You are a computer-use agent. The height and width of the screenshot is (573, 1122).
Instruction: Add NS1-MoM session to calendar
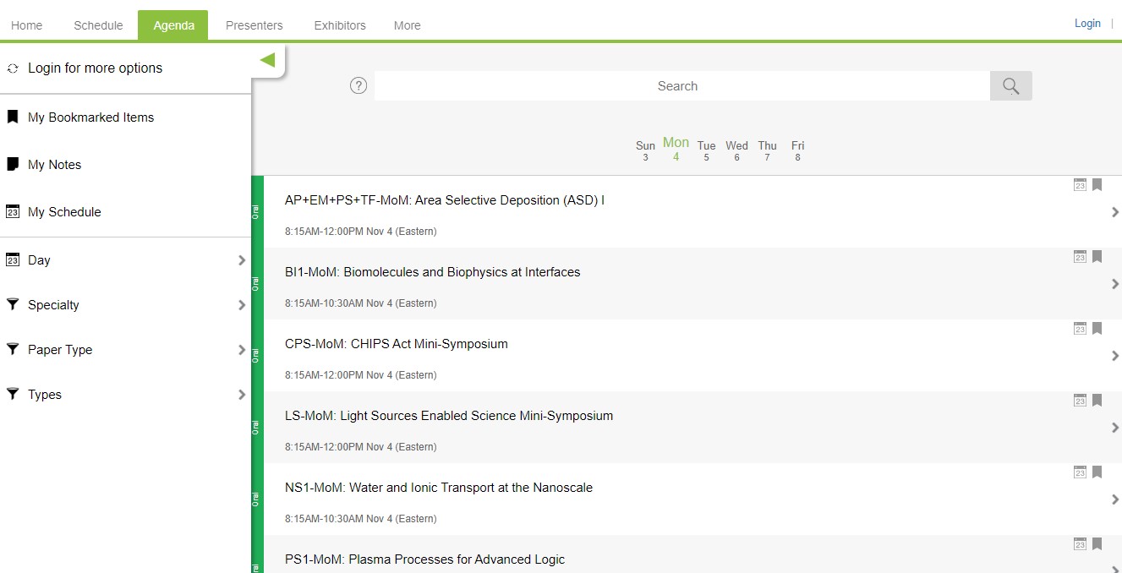[1080, 472]
